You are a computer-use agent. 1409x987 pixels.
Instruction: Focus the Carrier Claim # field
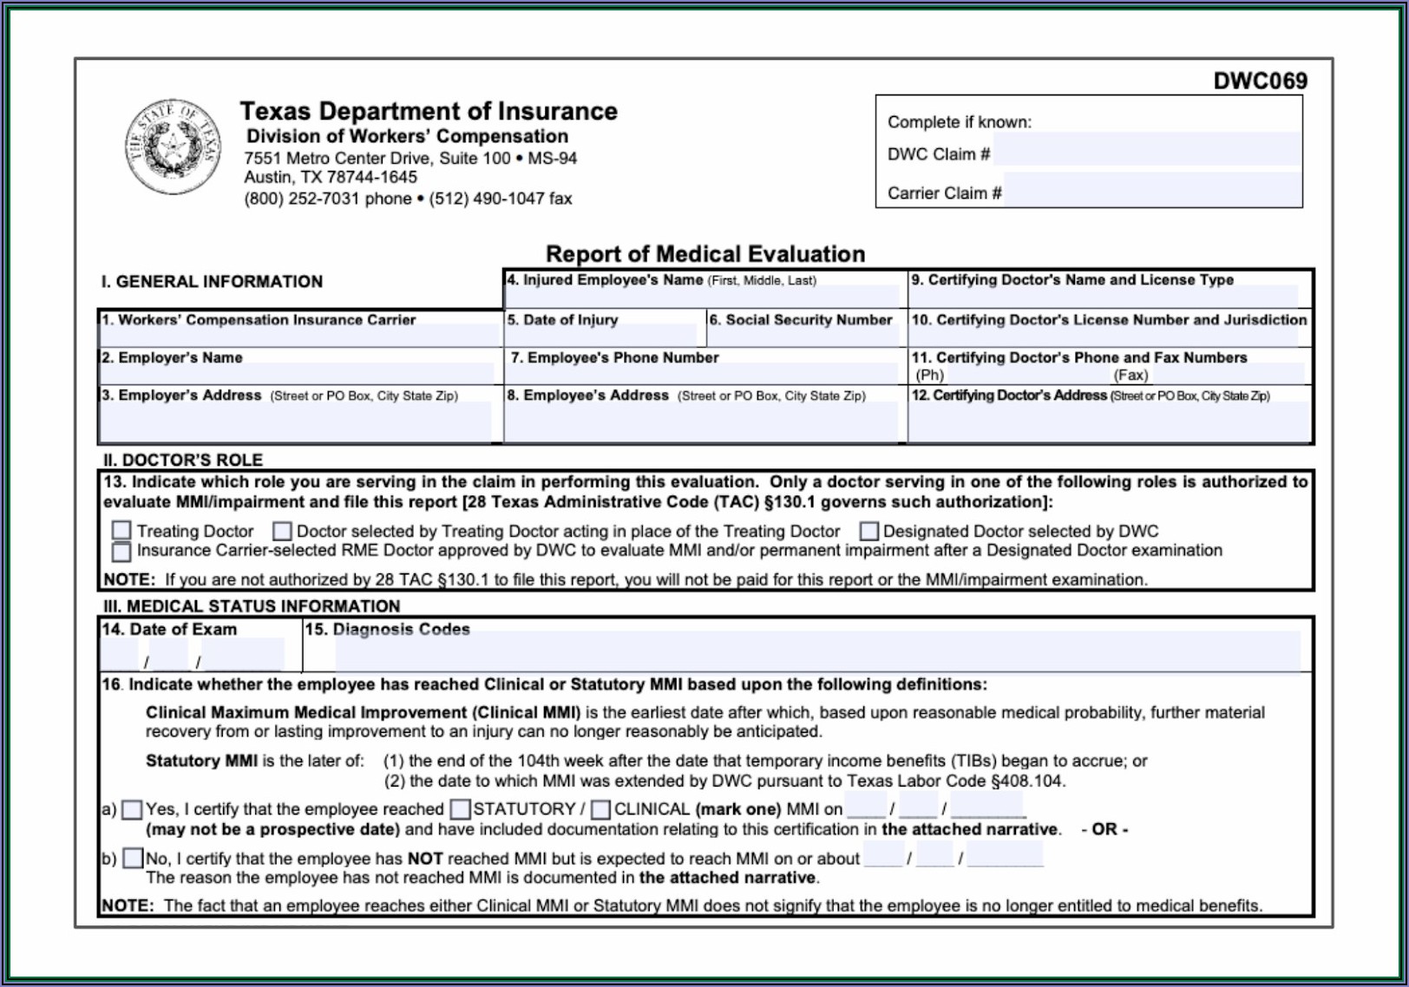pyautogui.click(x=1151, y=190)
